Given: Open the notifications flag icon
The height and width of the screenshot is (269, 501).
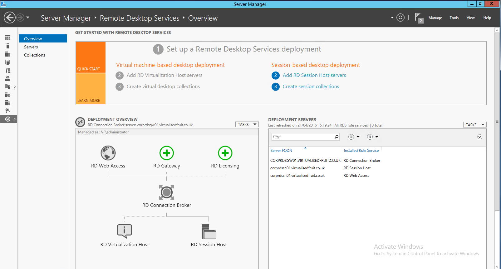Looking at the screenshot, I should 418,17.
